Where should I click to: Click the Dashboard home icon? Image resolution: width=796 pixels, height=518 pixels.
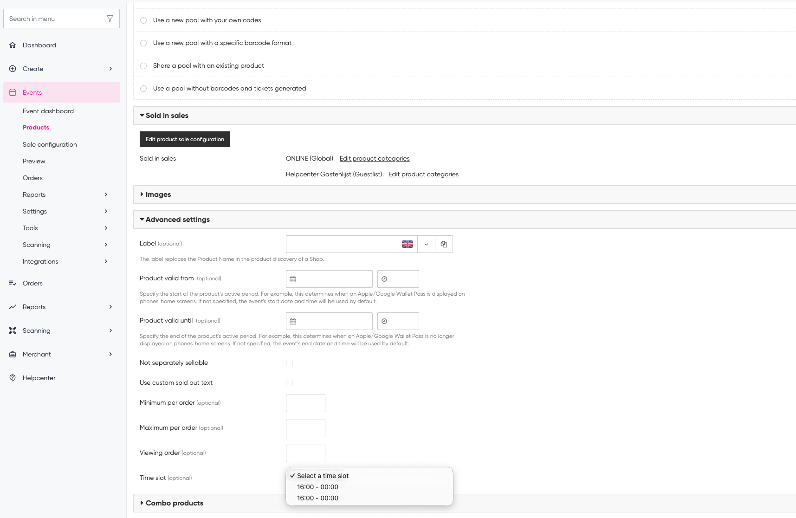tap(13, 45)
